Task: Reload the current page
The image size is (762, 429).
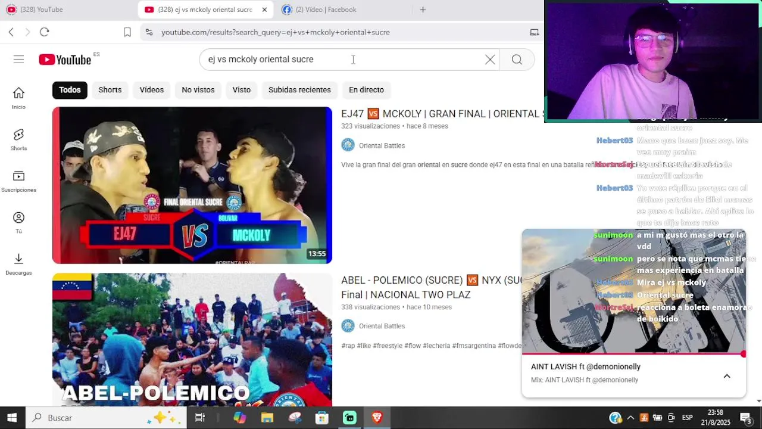Action: 44,32
